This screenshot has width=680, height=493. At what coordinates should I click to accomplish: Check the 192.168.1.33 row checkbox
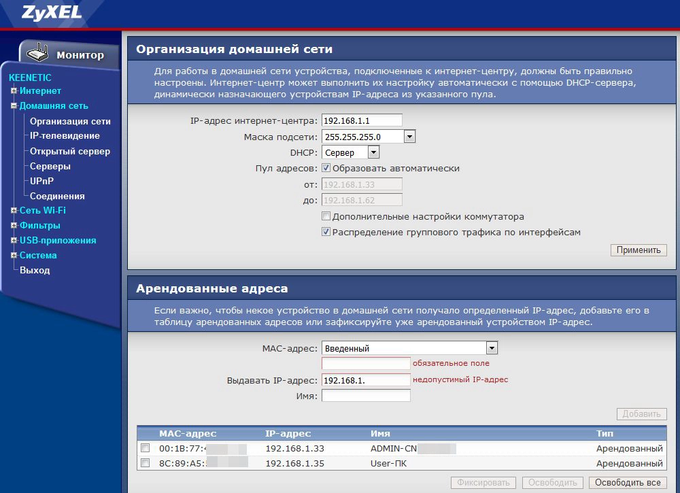[146, 448]
